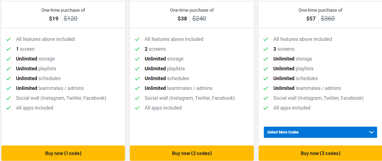Click the green checkmark beside '1 screen'
Viewport: 382px width, 161px height.
pyautogui.click(x=8, y=49)
